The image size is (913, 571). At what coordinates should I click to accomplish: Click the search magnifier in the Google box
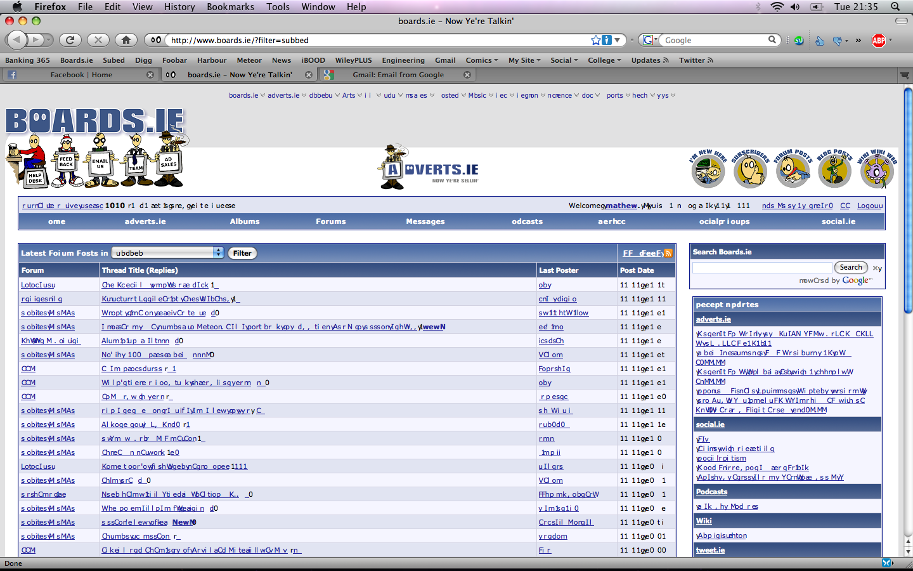coord(772,39)
